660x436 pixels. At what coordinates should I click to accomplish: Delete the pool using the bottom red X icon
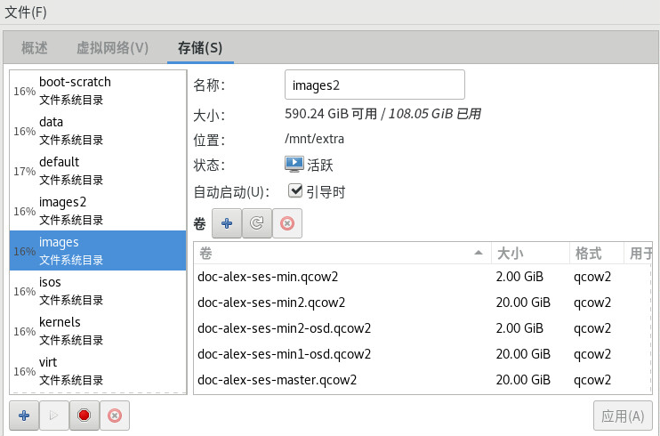coord(114,416)
